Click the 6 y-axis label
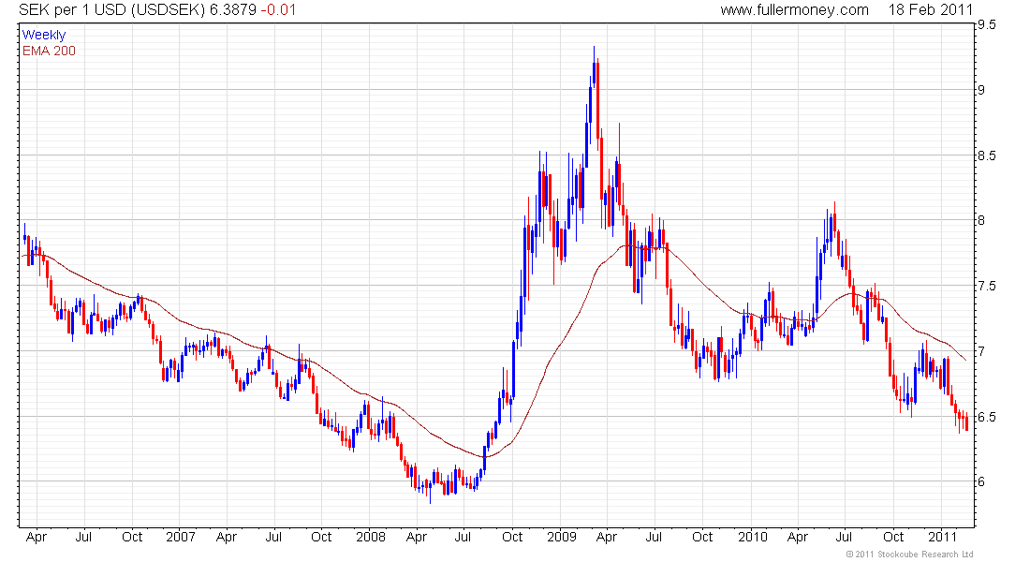The width and height of the screenshot is (1030, 562). coord(981,481)
